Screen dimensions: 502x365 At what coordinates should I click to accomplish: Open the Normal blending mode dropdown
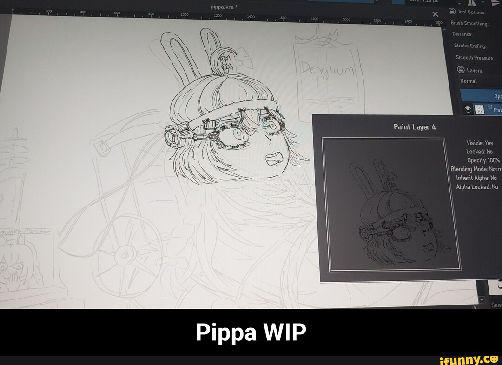click(x=479, y=81)
